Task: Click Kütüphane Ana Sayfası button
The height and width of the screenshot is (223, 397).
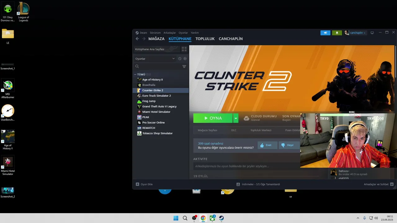Action: 157,49
